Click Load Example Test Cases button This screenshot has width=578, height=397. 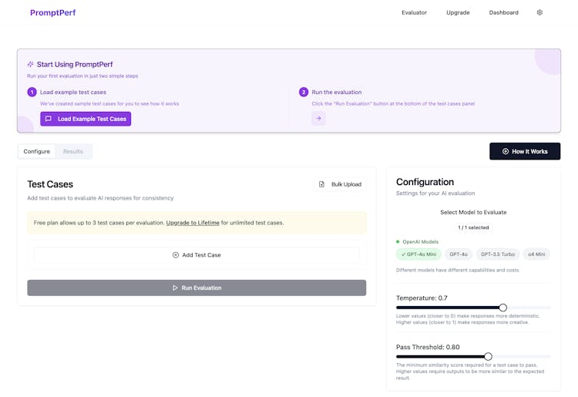(86, 119)
